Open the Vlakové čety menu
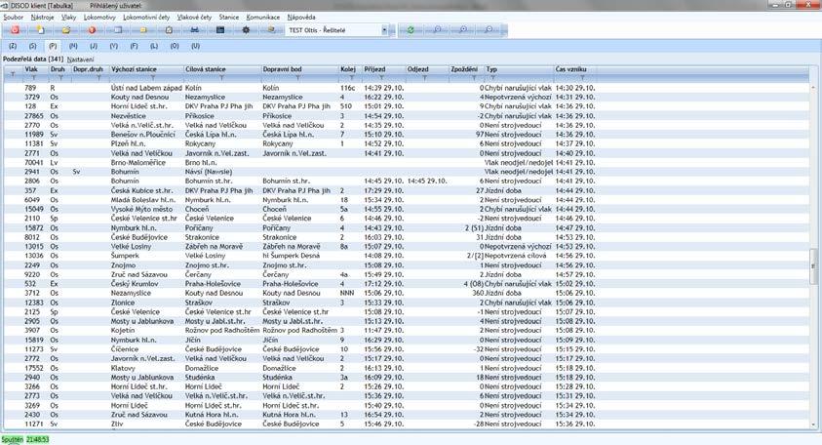Image resolution: width=822 pixels, height=445 pixels. tap(194, 18)
